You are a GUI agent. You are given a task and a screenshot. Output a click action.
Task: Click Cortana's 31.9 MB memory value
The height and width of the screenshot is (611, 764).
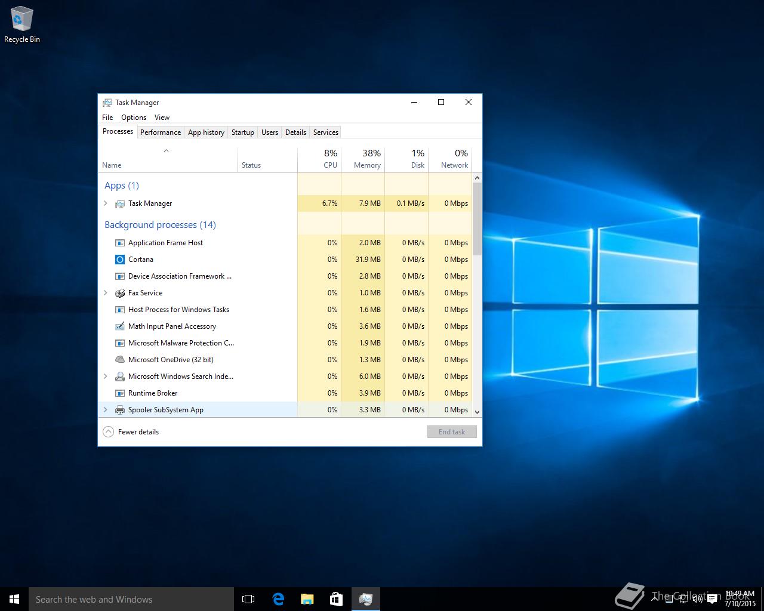[x=368, y=260]
